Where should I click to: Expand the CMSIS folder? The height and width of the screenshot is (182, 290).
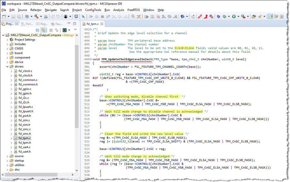[8, 49]
